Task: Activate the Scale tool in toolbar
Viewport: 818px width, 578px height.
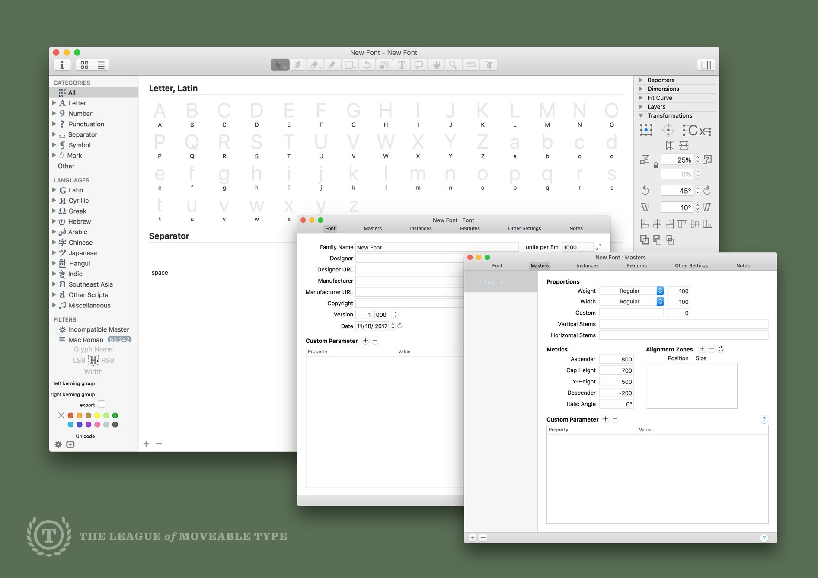Action: click(384, 65)
